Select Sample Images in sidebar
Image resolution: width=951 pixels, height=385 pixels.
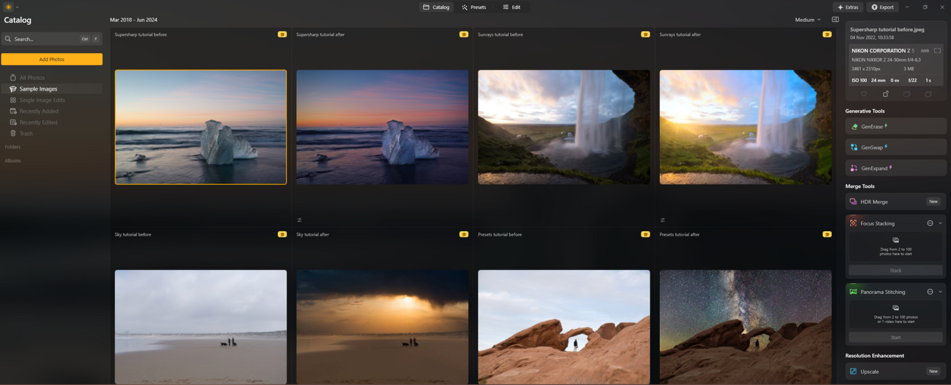pyautogui.click(x=51, y=89)
